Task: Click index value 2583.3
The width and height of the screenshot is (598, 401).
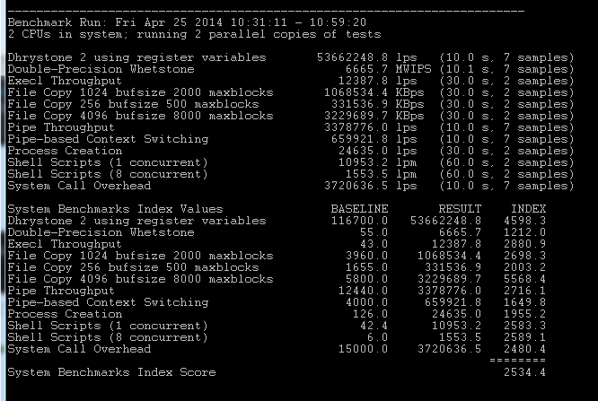Action: (524, 326)
